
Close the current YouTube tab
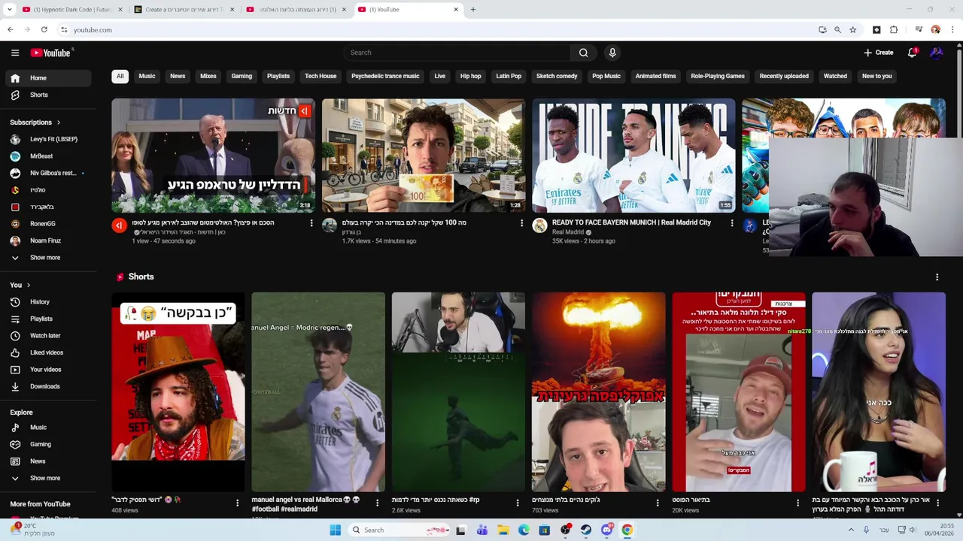pyautogui.click(x=456, y=10)
